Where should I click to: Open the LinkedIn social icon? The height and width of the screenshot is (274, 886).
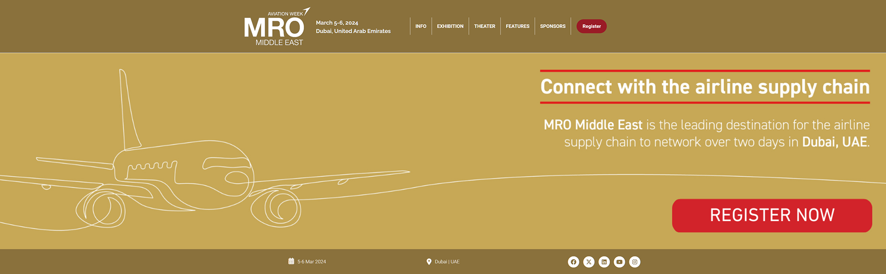(604, 262)
